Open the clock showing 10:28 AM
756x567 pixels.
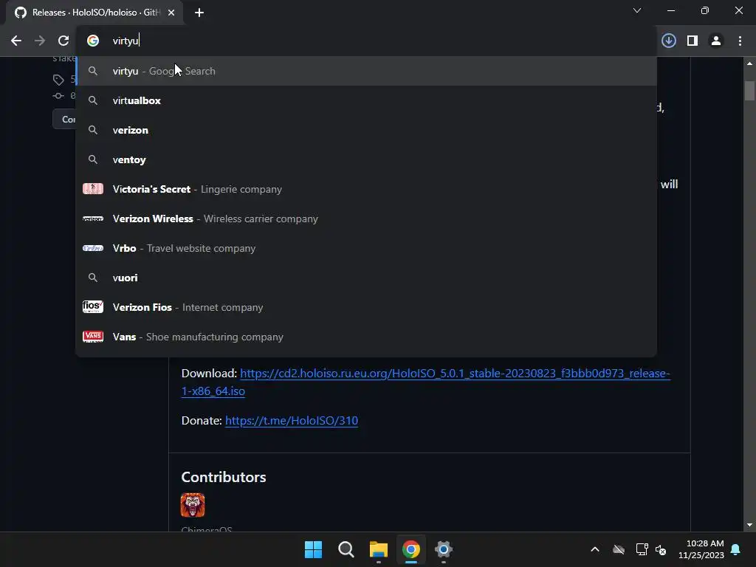(701, 549)
